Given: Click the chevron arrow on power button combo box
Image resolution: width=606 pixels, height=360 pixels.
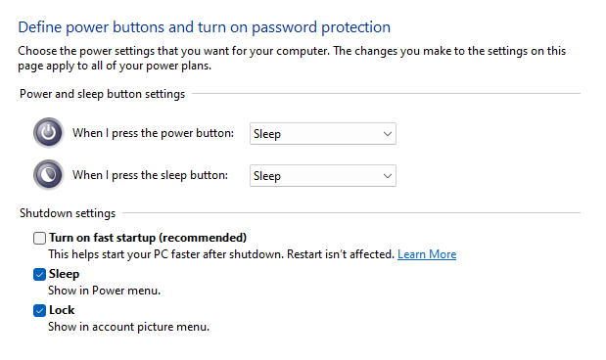Looking at the screenshot, I should coord(388,134).
